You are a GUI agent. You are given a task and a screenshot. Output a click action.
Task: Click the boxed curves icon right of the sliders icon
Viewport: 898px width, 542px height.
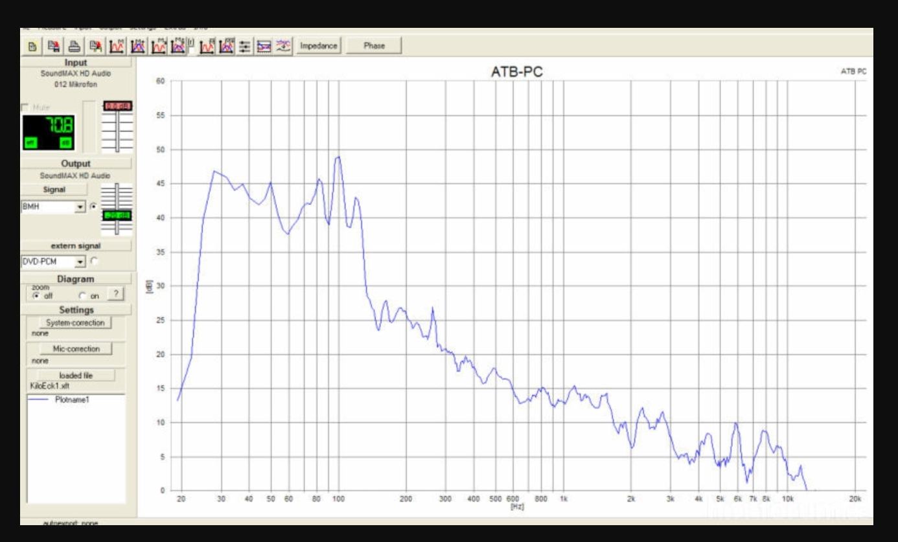tap(264, 46)
